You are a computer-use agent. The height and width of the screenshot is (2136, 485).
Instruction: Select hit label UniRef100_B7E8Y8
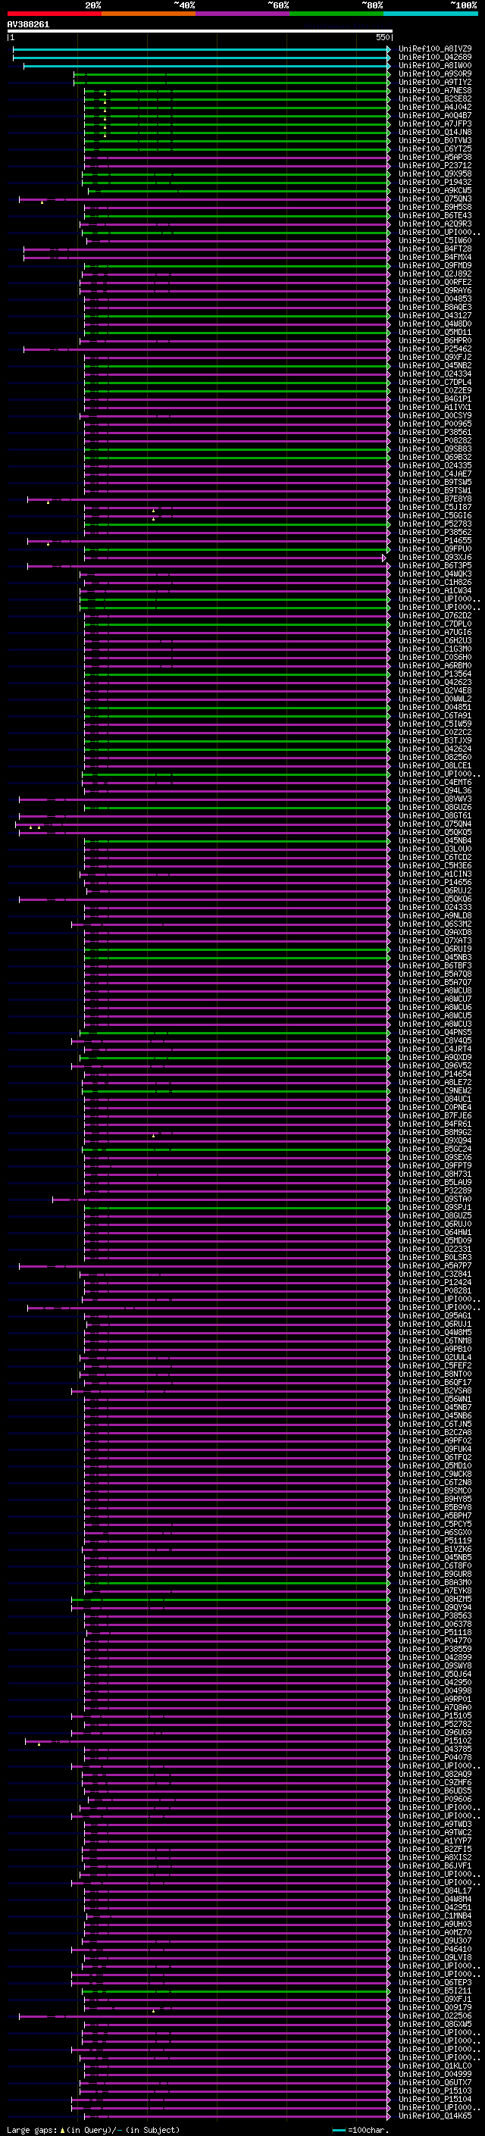435,499
